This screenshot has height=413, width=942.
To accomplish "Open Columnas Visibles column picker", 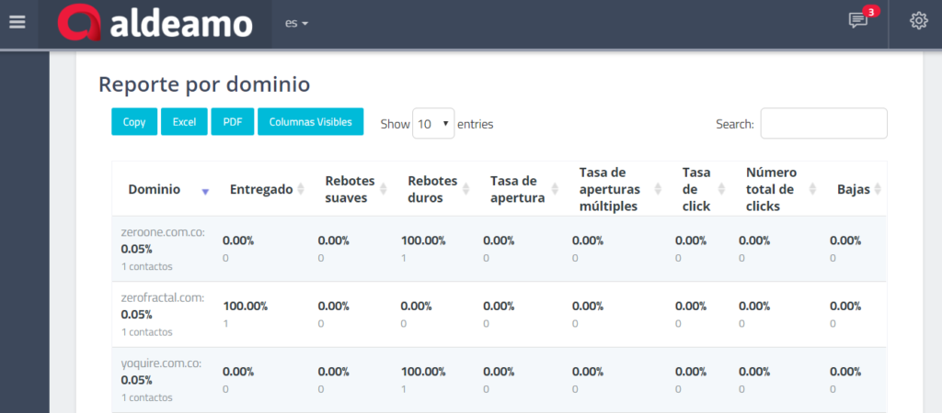I will point(310,122).
